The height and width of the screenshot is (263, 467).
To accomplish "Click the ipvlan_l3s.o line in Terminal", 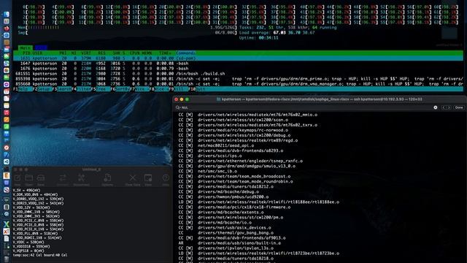I will point(225,248).
